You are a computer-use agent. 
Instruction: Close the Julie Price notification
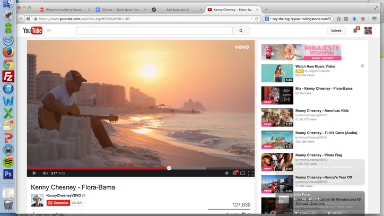276,192
